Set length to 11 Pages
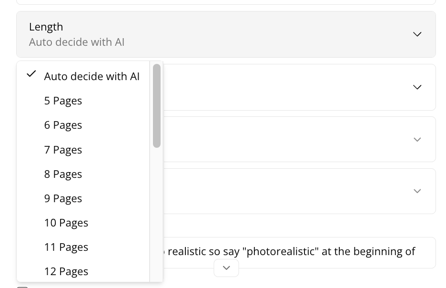This screenshot has width=446, height=288. coord(66,247)
